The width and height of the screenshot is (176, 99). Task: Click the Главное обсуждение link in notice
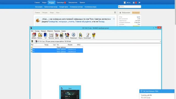point(83,21)
